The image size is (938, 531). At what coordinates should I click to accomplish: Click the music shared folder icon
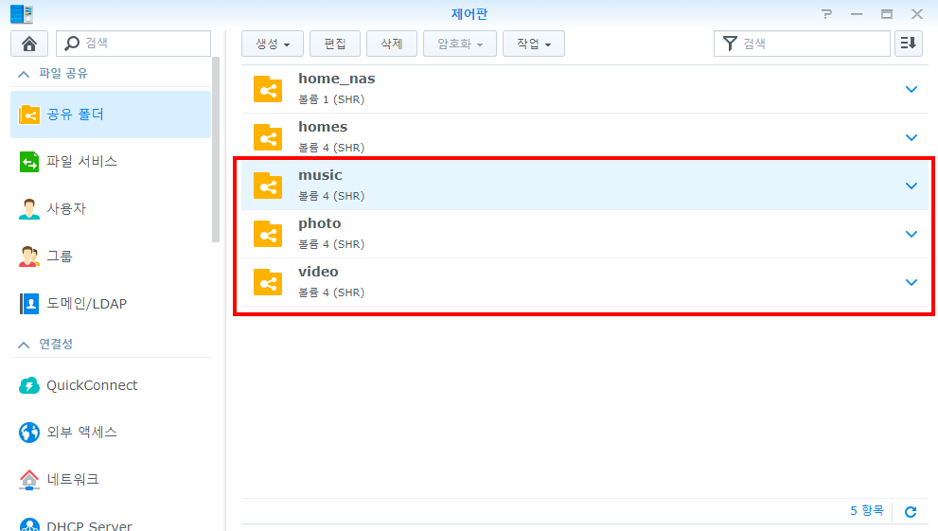pos(268,186)
